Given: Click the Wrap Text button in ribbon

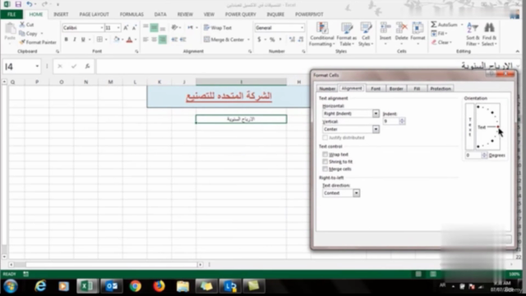Looking at the screenshot, I should 218,28.
